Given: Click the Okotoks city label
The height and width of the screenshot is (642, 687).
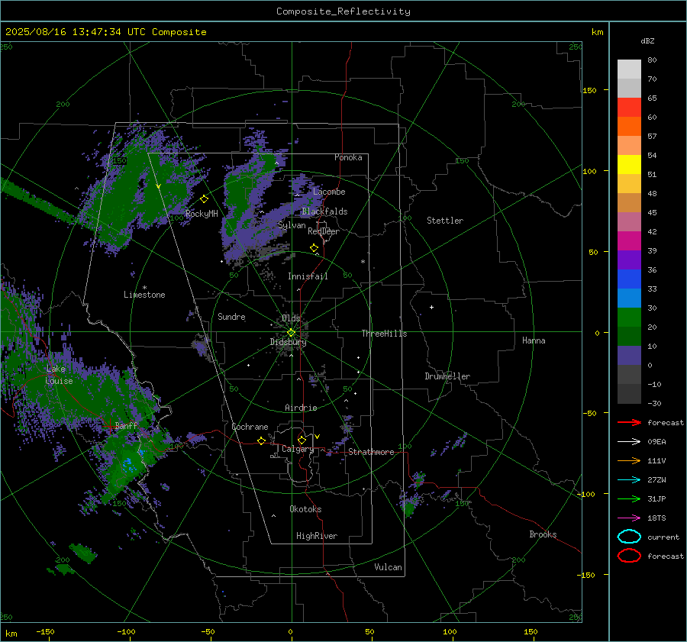Looking at the screenshot, I should coord(305,509).
